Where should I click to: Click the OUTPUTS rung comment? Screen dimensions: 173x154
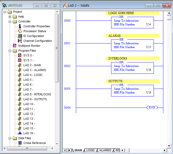pyautogui.click(x=132, y=81)
